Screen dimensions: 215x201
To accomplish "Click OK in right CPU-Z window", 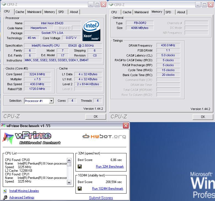I will (203, 117).
